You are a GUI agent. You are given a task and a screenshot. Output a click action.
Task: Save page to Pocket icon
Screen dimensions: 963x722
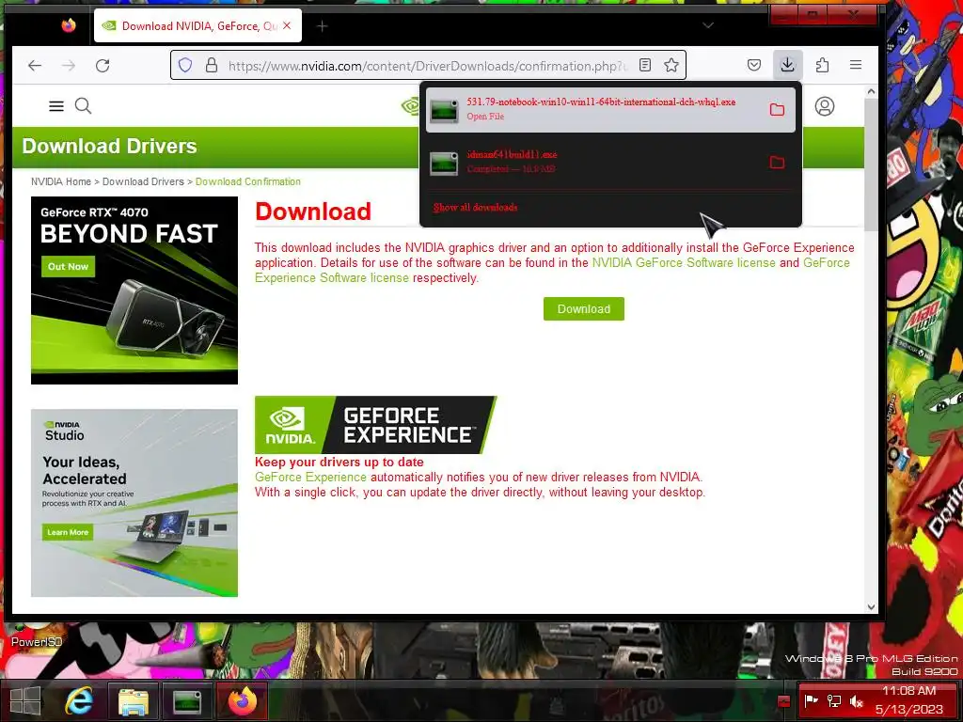point(754,65)
